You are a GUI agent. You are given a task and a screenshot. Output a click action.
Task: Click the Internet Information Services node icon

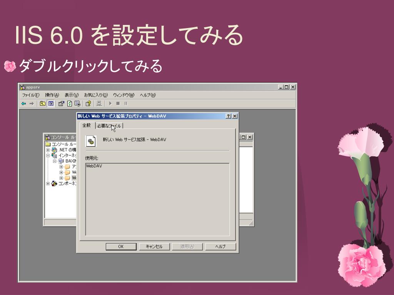(x=54, y=155)
